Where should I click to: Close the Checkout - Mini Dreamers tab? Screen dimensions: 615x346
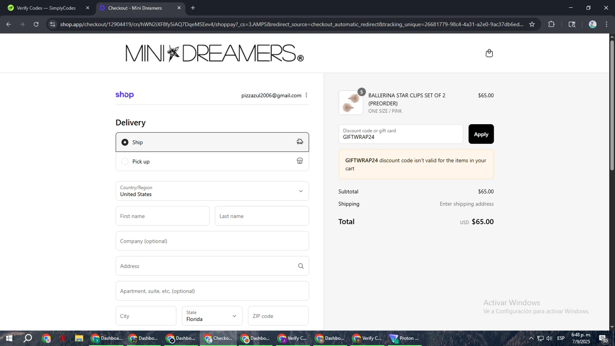coord(179,8)
